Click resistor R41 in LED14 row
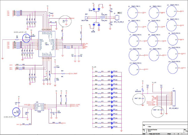The width and height of the screenshot is (188, 135). (100, 127)
